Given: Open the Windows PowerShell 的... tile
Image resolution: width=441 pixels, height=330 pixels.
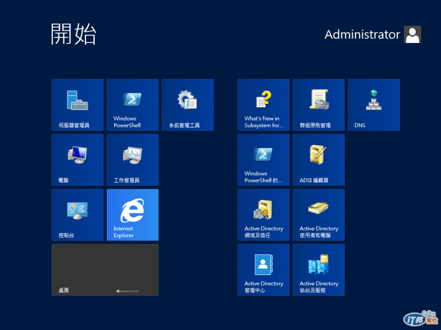Looking at the screenshot, I should [x=263, y=159].
